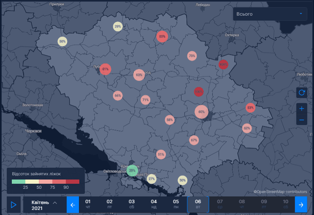The height and width of the screenshot is (215, 314).
Task: Click the 29% pale yellow marker
Action: pos(118,27)
